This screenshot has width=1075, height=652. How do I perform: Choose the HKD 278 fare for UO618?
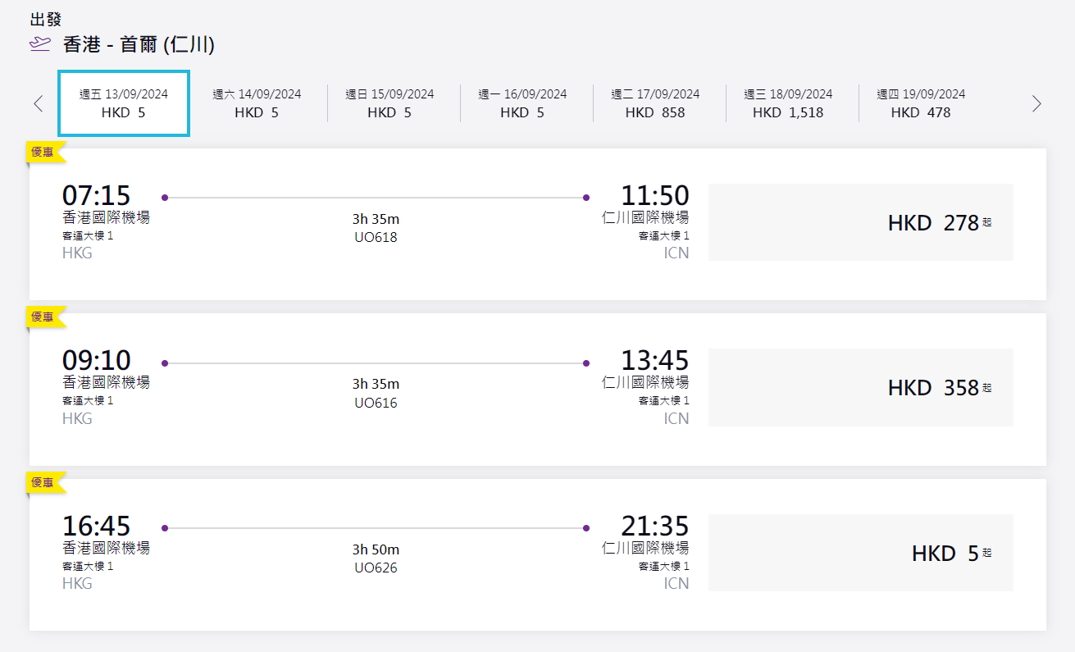click(x=860, y=222)
